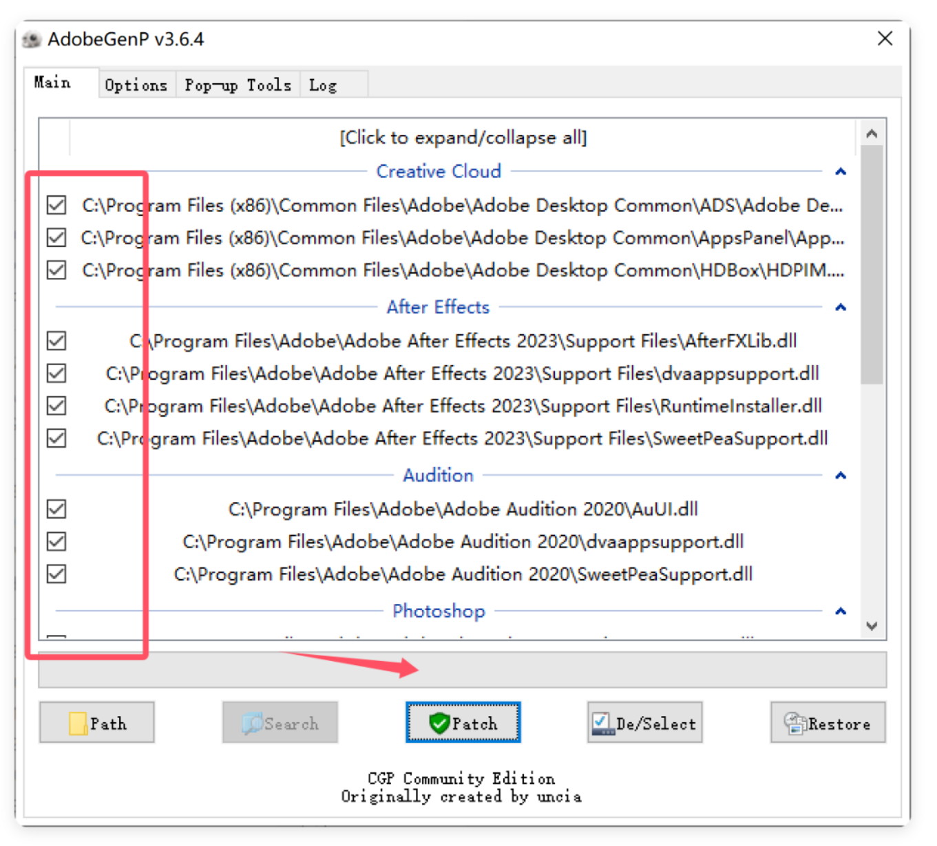937x846 pixels.
Task: Switch to the Main tab
Action: coord(61,83)
